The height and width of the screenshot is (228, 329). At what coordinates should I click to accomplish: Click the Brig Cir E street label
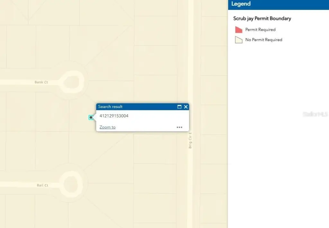click(190, 140)
